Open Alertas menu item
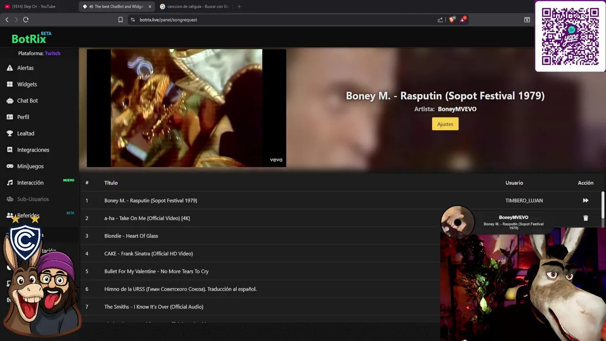This screenshot has width=606, height=341. (26, 68)
